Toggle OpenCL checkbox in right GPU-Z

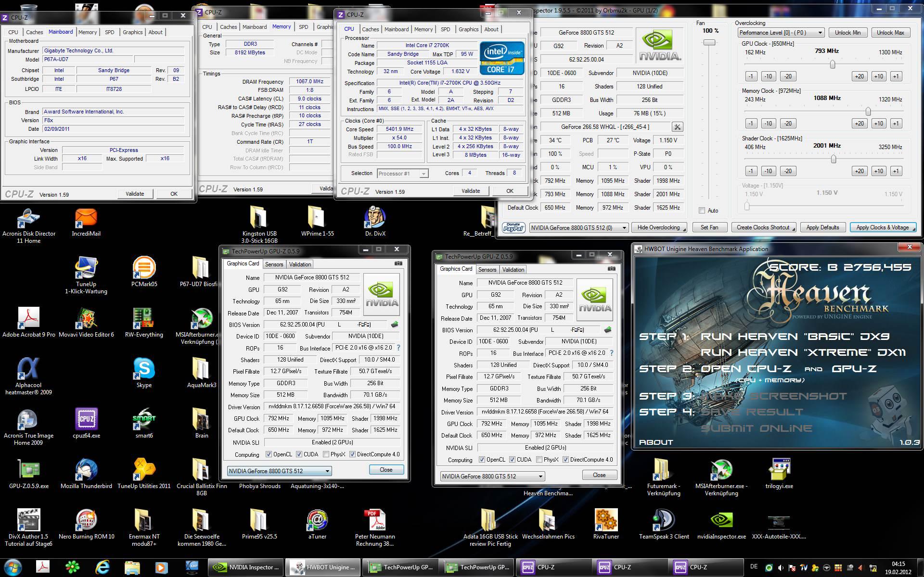pyautogui.click(x=482, y=460)
